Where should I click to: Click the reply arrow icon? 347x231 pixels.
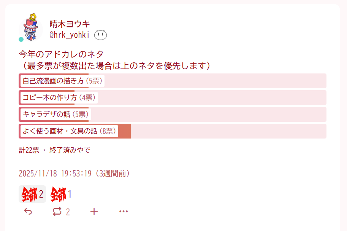click(x=28, y=212)
